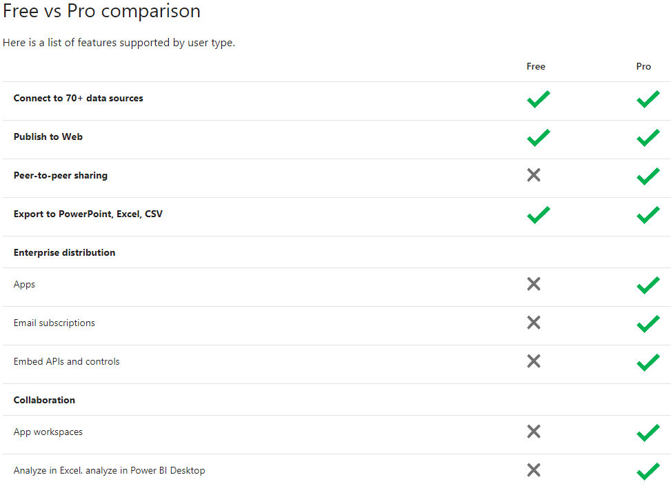Click the Free X mark in Apps row
This screenshot has height=495, width=671.
pos(533,284)
